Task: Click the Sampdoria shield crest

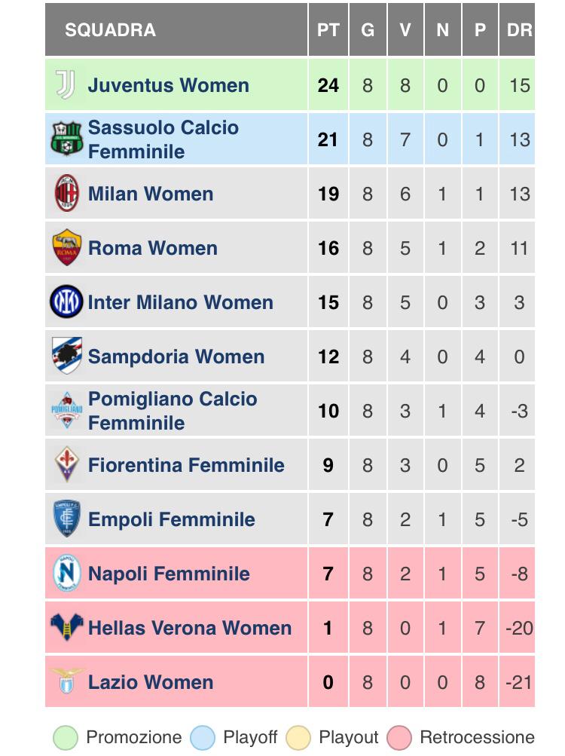Action: pos(66,356)
